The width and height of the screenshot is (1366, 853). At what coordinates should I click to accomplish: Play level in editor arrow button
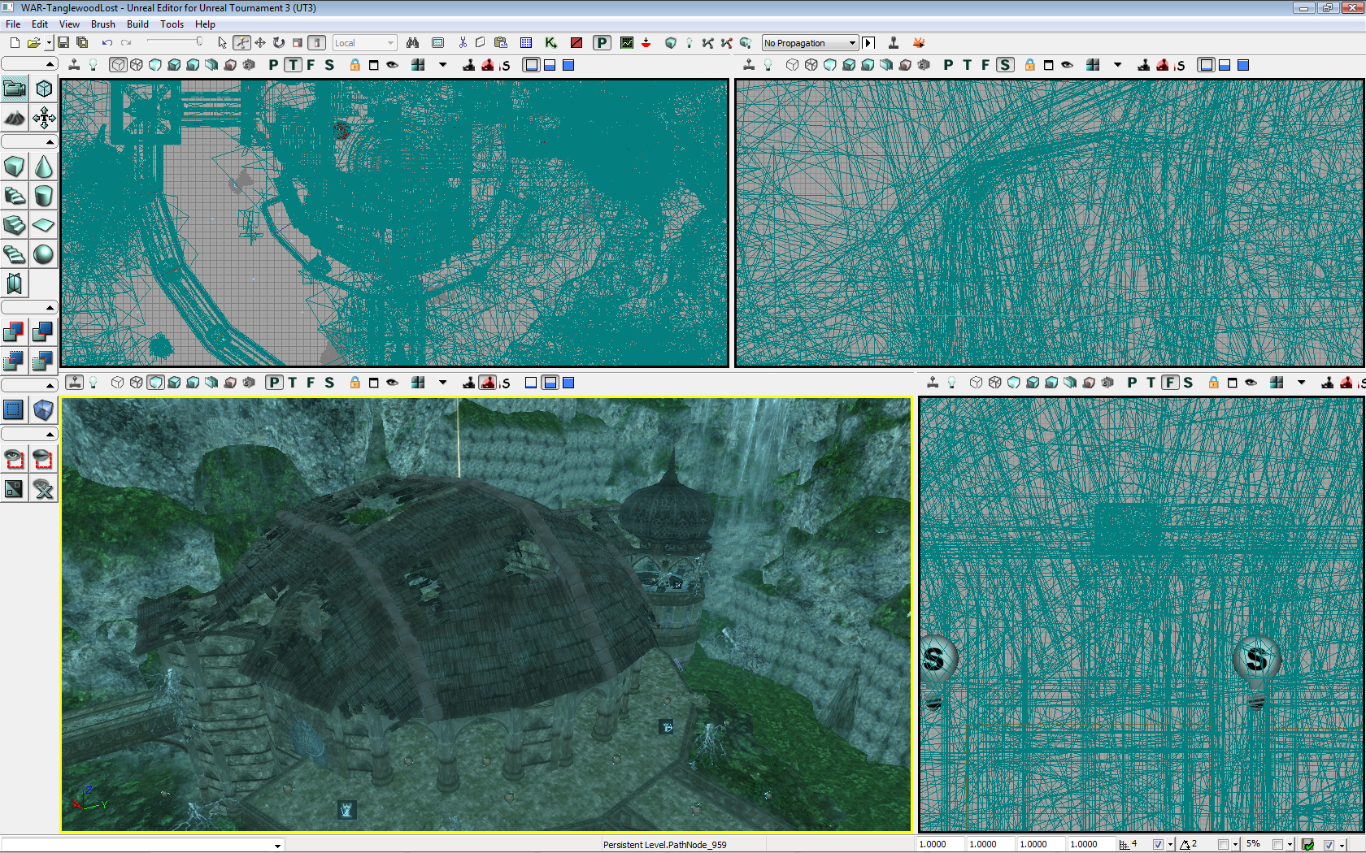pyautogui.click(x=868, y=43)
